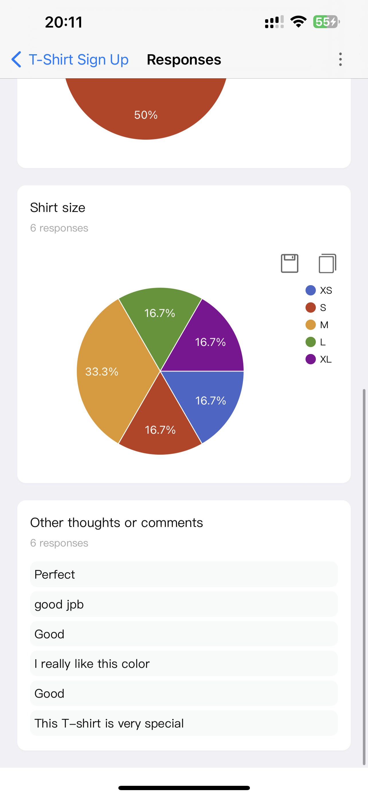Viewport: 368px width, 797px height.
Task: Tap the XL legend label
Action: pyautogui.click(x=326, y=359)
